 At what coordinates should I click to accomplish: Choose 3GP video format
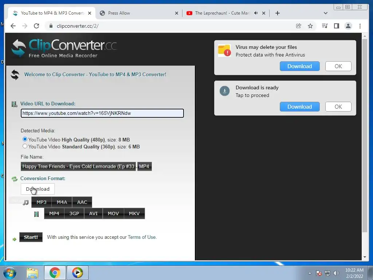74,213
